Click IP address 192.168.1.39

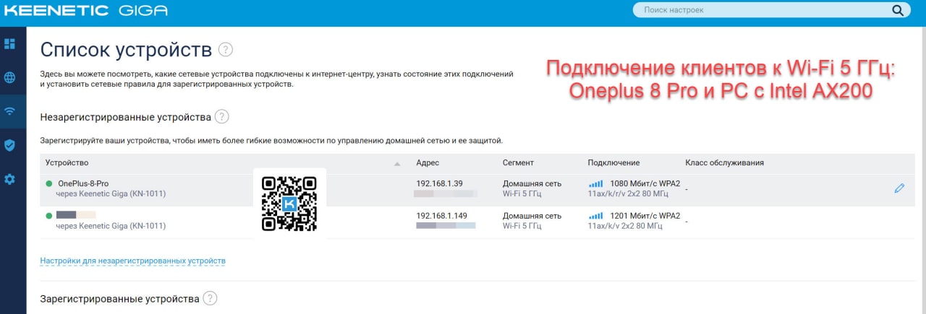pos(439,183)
